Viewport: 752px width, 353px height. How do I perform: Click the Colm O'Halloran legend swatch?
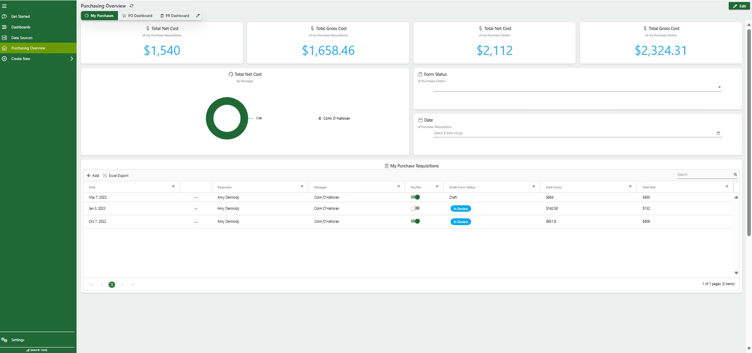[x=320, y=118]
